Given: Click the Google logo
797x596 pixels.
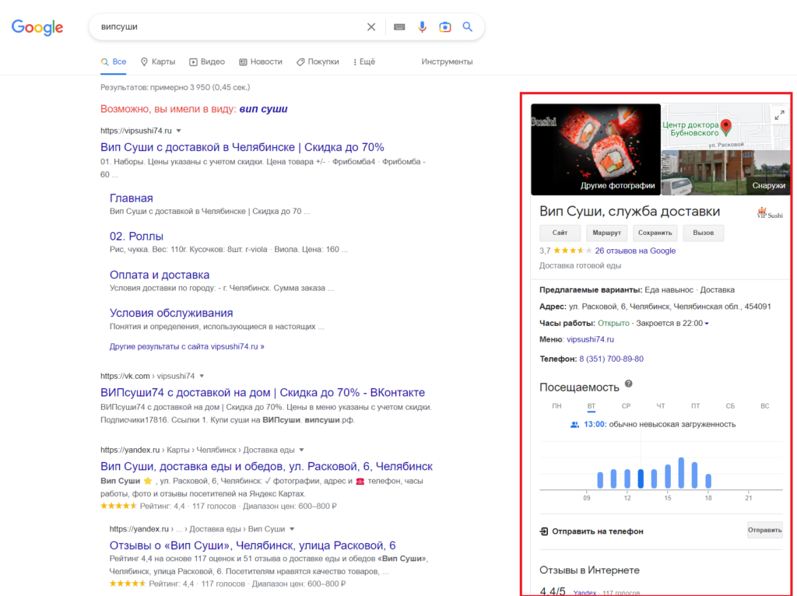Looking at the screenshot, I should click(37, 27).
